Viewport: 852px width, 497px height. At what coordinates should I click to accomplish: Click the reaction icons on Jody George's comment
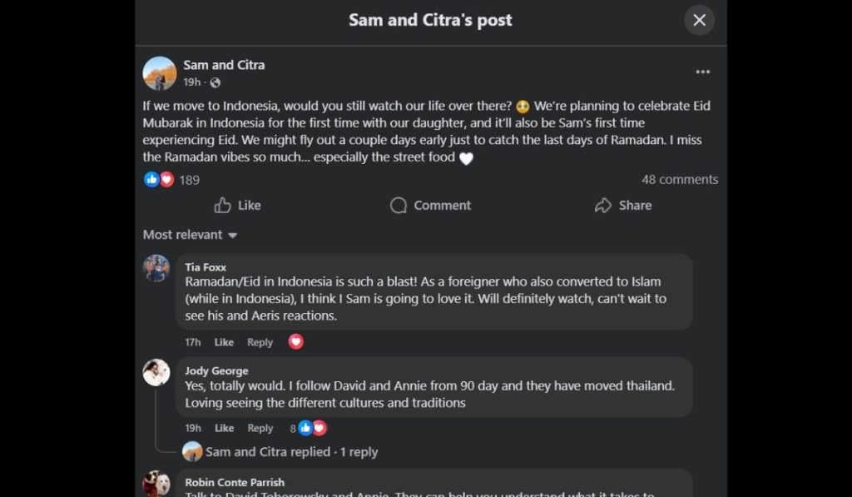point(312,428)
